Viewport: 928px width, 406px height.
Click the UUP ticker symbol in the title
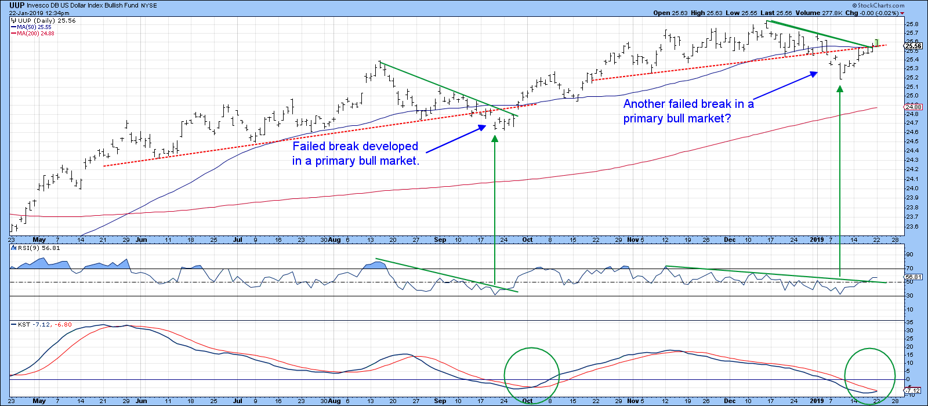pos(17,5)
